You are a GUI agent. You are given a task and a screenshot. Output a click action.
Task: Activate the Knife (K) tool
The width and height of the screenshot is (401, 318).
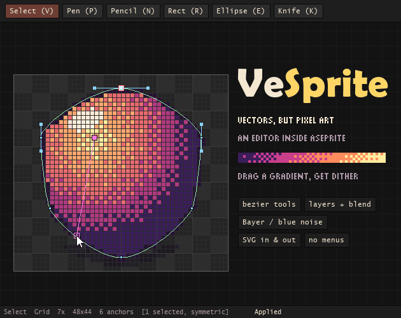tap(298, 11)
